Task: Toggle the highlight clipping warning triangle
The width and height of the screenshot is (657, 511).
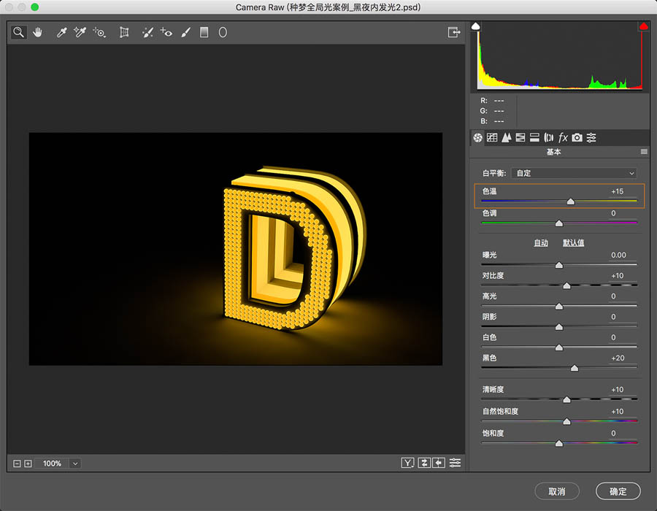Action: click(x=643, y=25)
